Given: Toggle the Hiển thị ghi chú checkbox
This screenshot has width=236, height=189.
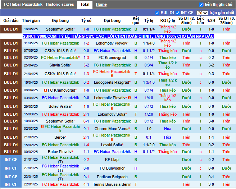Looking at the screenshot, I should tap(201, 5).
